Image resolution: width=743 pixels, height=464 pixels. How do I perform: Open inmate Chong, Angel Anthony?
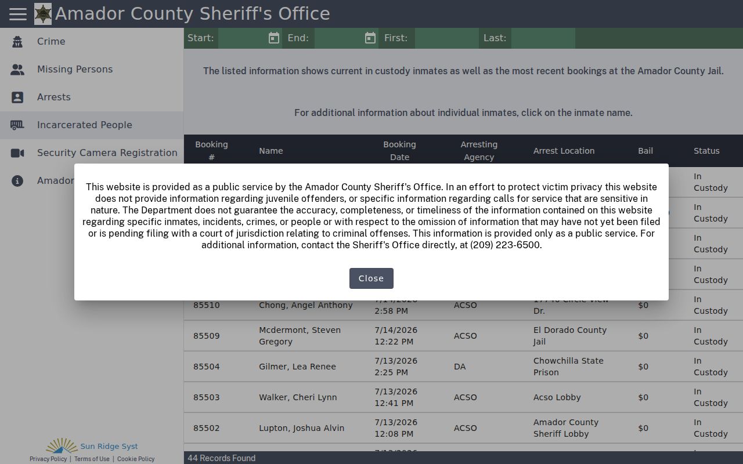(306, 305)
